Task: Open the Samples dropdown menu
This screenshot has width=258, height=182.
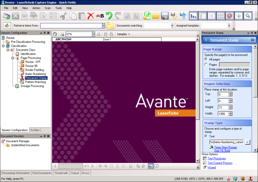Action: 123,34
